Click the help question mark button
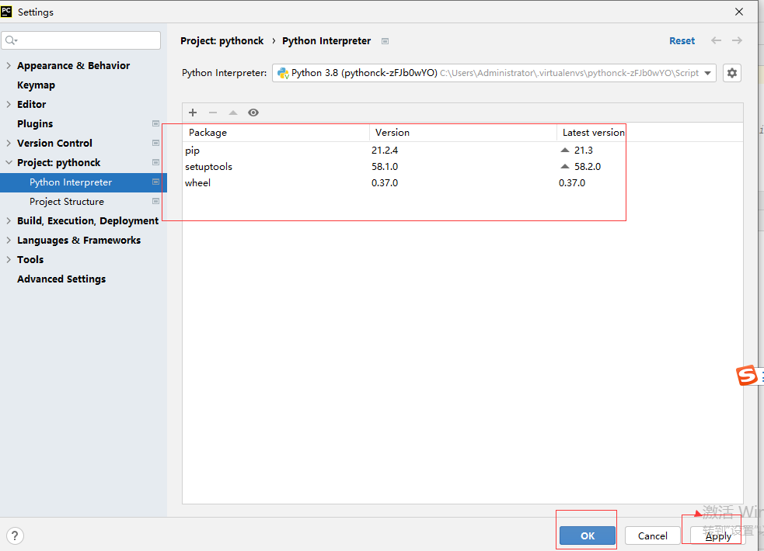Image resolution: width=764 pixels, height=551 pixels. (15, 535)
